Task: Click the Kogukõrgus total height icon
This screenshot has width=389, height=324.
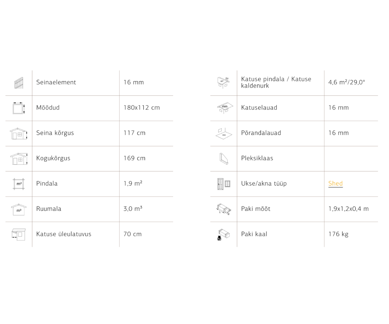Action: [x=19, y=159]
